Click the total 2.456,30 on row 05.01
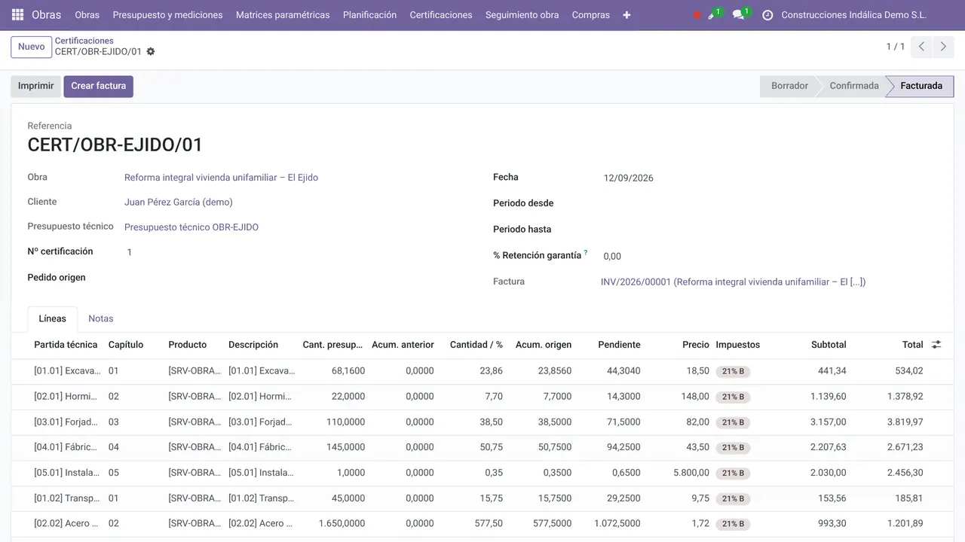The image size is (965, 542). (x=905, y=473)
